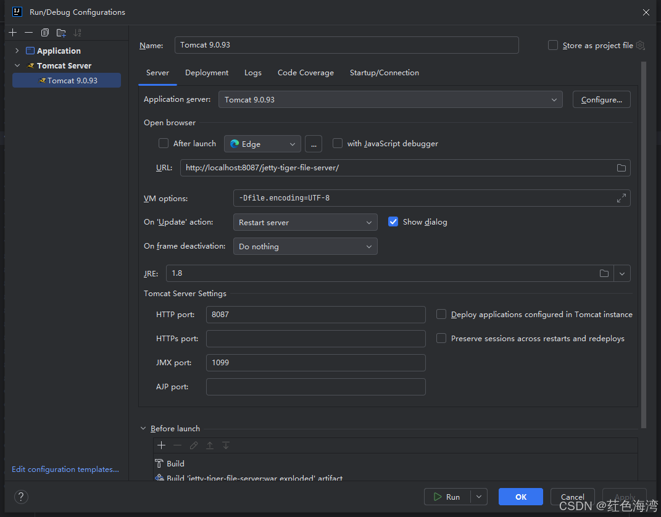The image size is (661, 517).
Task: Add a Before launch task
Action: 162,445
